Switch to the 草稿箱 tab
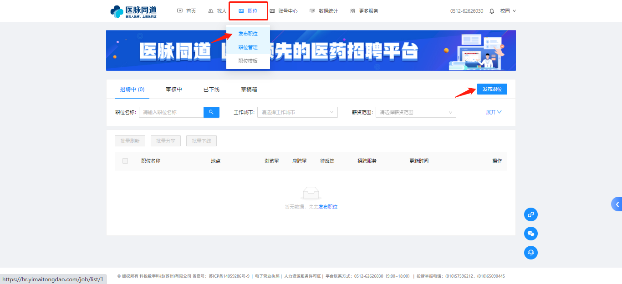Viewport: 622px width, 284px height. point(249,90)
